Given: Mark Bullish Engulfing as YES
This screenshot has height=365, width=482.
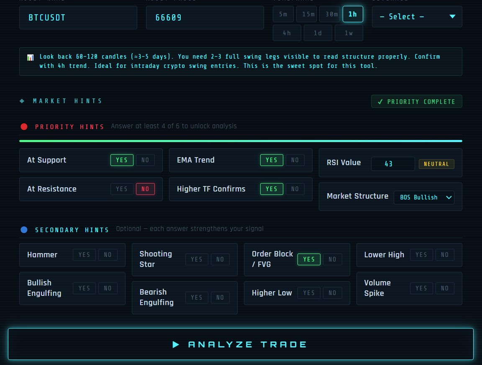Looking at the screenshot, I should tap(84, 288).
